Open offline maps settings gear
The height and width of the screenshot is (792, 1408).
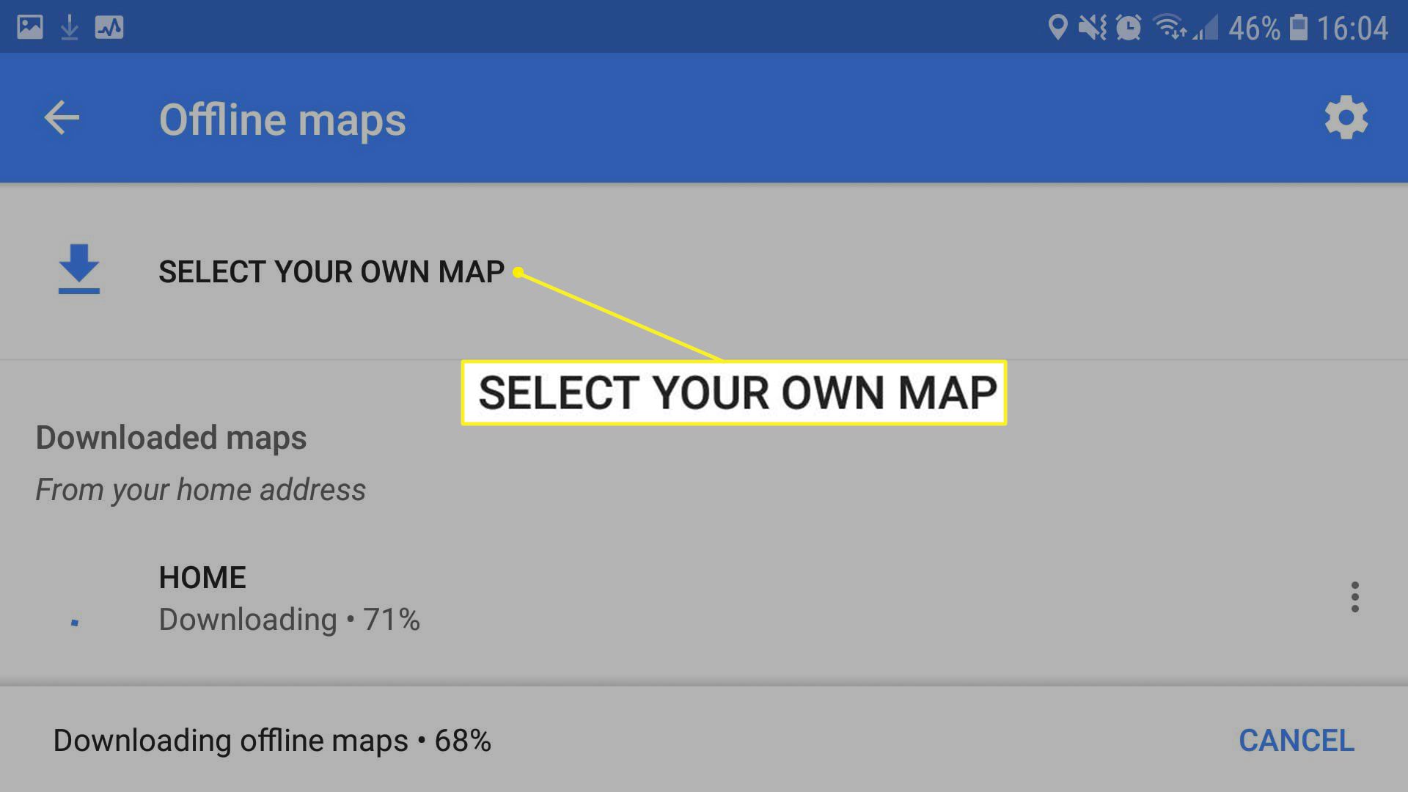1347,118
